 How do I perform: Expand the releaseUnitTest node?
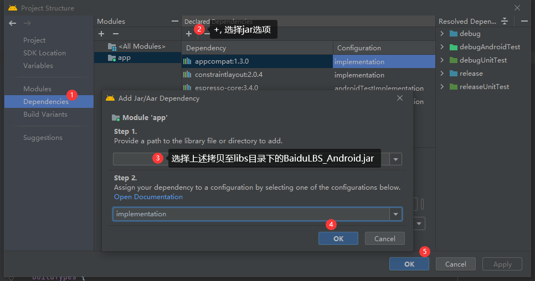442,86
